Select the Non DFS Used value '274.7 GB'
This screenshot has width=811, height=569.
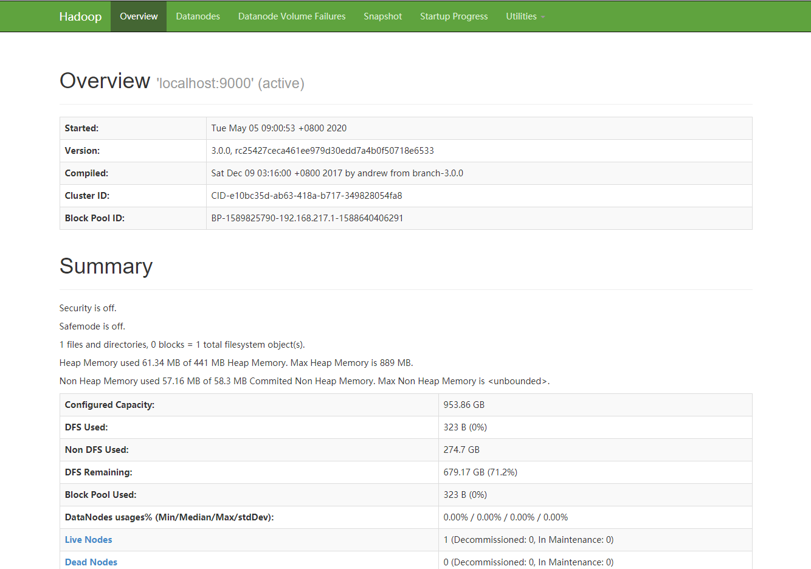coord(462,450)
